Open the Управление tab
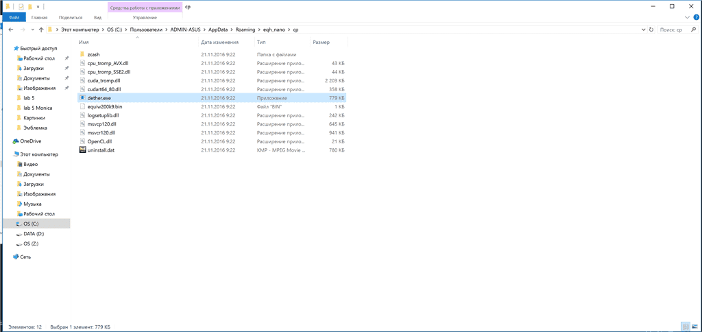The width and height of the screenshot is (702, 332). click(145, 17)
